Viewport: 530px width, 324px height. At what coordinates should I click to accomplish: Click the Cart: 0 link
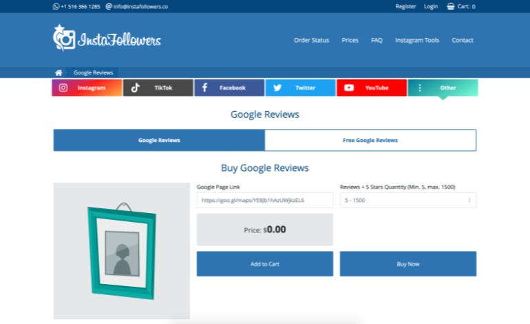[467, 6]
